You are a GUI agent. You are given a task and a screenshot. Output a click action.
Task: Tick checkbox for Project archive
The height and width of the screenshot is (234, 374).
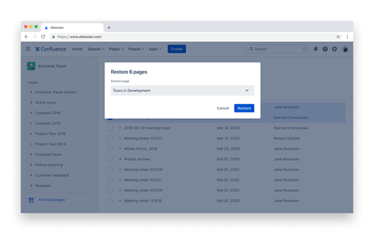[110, 159]
